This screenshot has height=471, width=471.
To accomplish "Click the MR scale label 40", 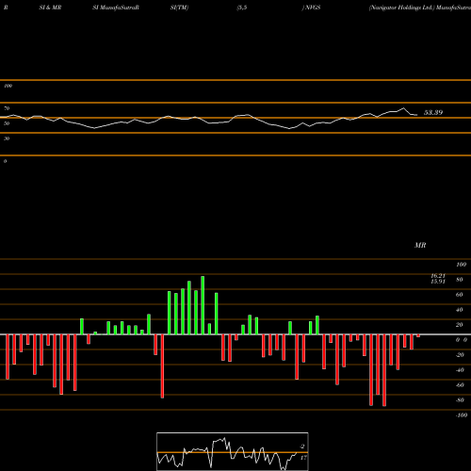I will tap(460, 310).
